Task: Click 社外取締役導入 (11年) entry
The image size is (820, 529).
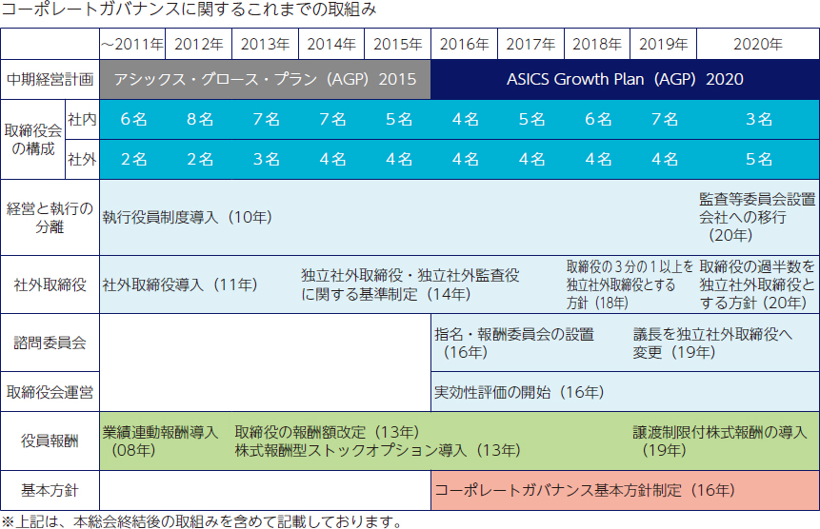Action: tap(180, 285)
